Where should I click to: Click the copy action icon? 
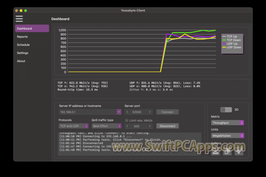pyautogui.click(x=227, y=152)
